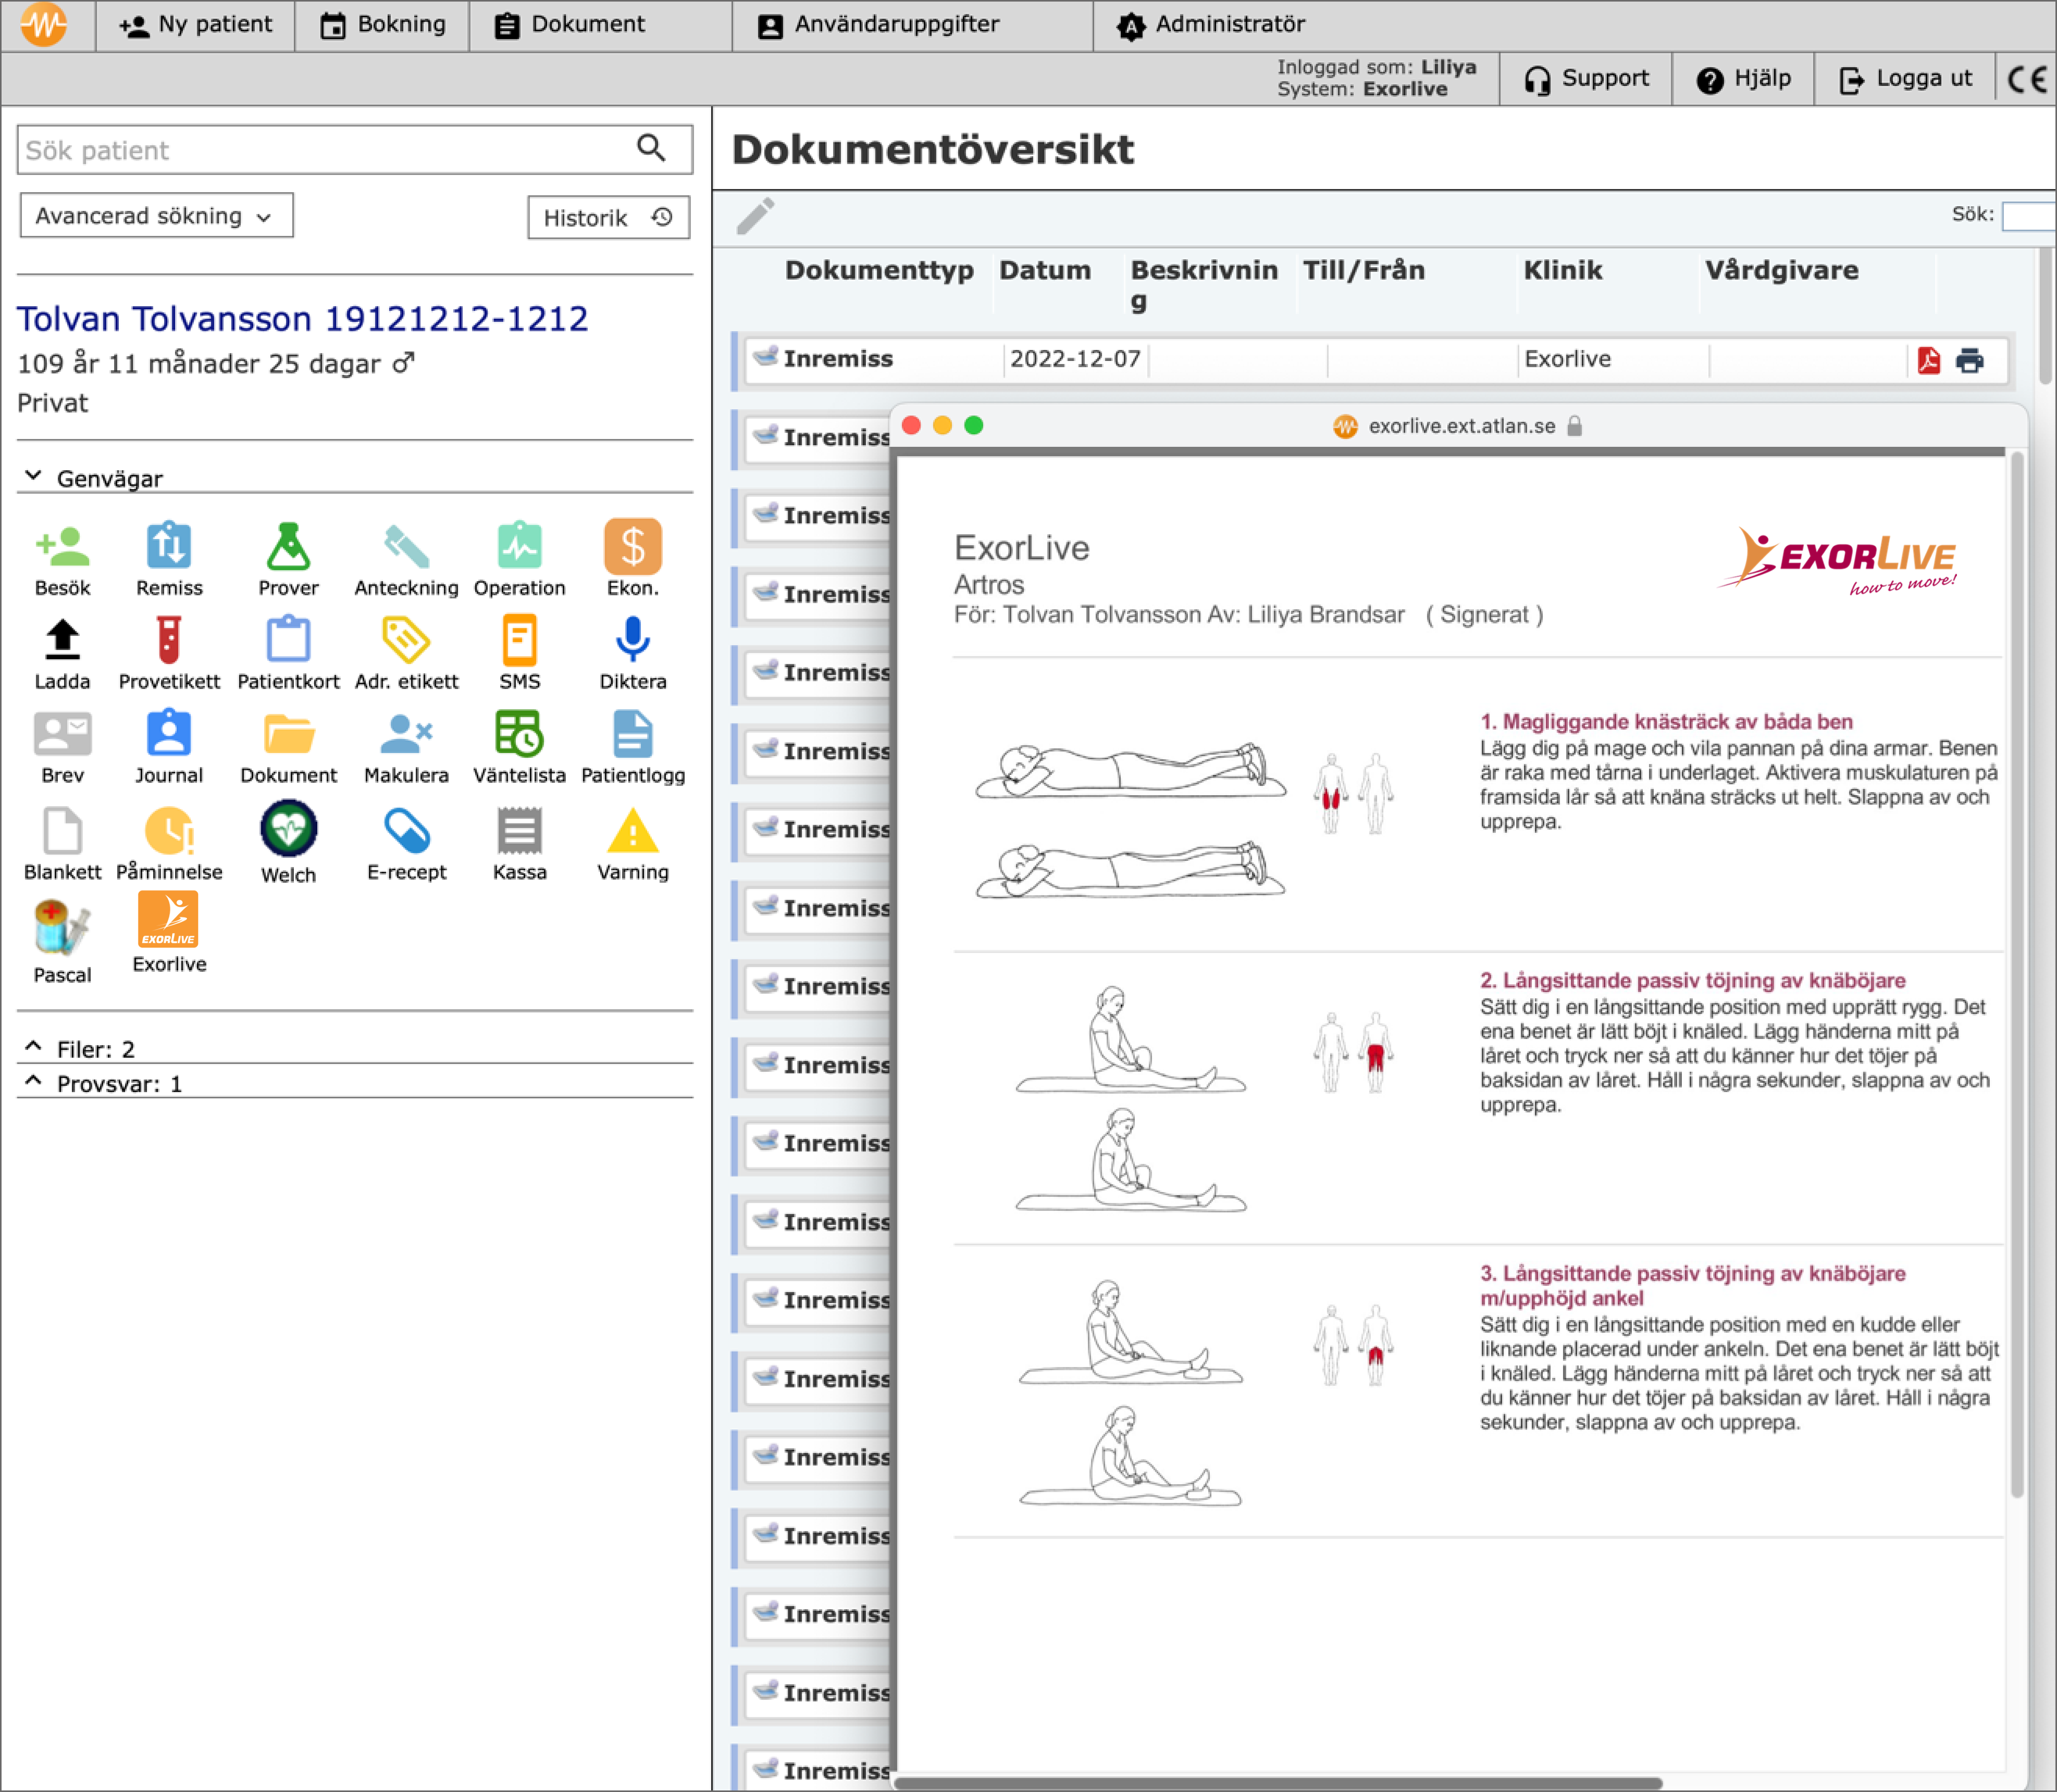
Task: Open PDF for the 2022-12-07 Inremiss
Action: click(x=1928, y=360)
